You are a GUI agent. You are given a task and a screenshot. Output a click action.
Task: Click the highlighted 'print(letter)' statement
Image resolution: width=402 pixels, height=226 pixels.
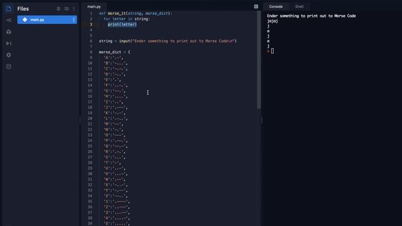[x=122, y=24]
